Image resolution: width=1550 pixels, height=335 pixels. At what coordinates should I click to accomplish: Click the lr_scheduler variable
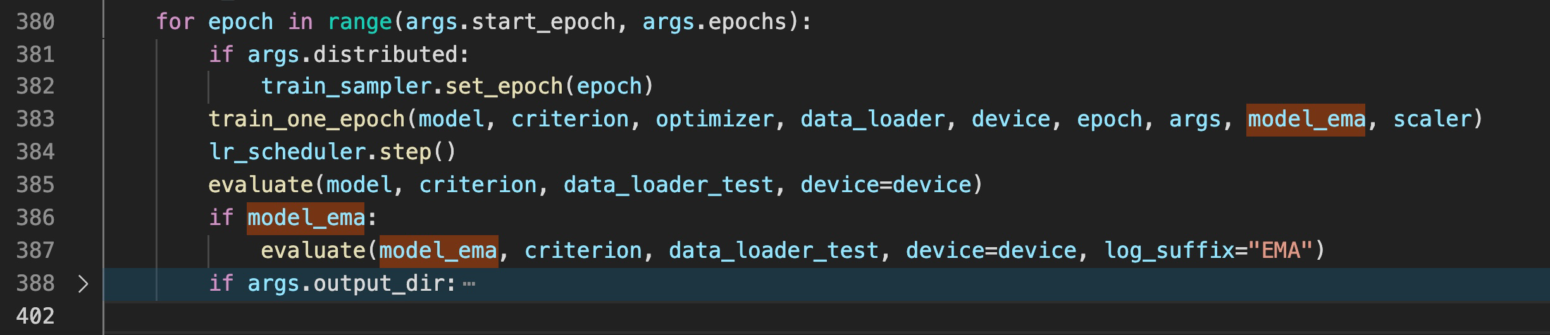pyautogui.click(x=287, y=152)
